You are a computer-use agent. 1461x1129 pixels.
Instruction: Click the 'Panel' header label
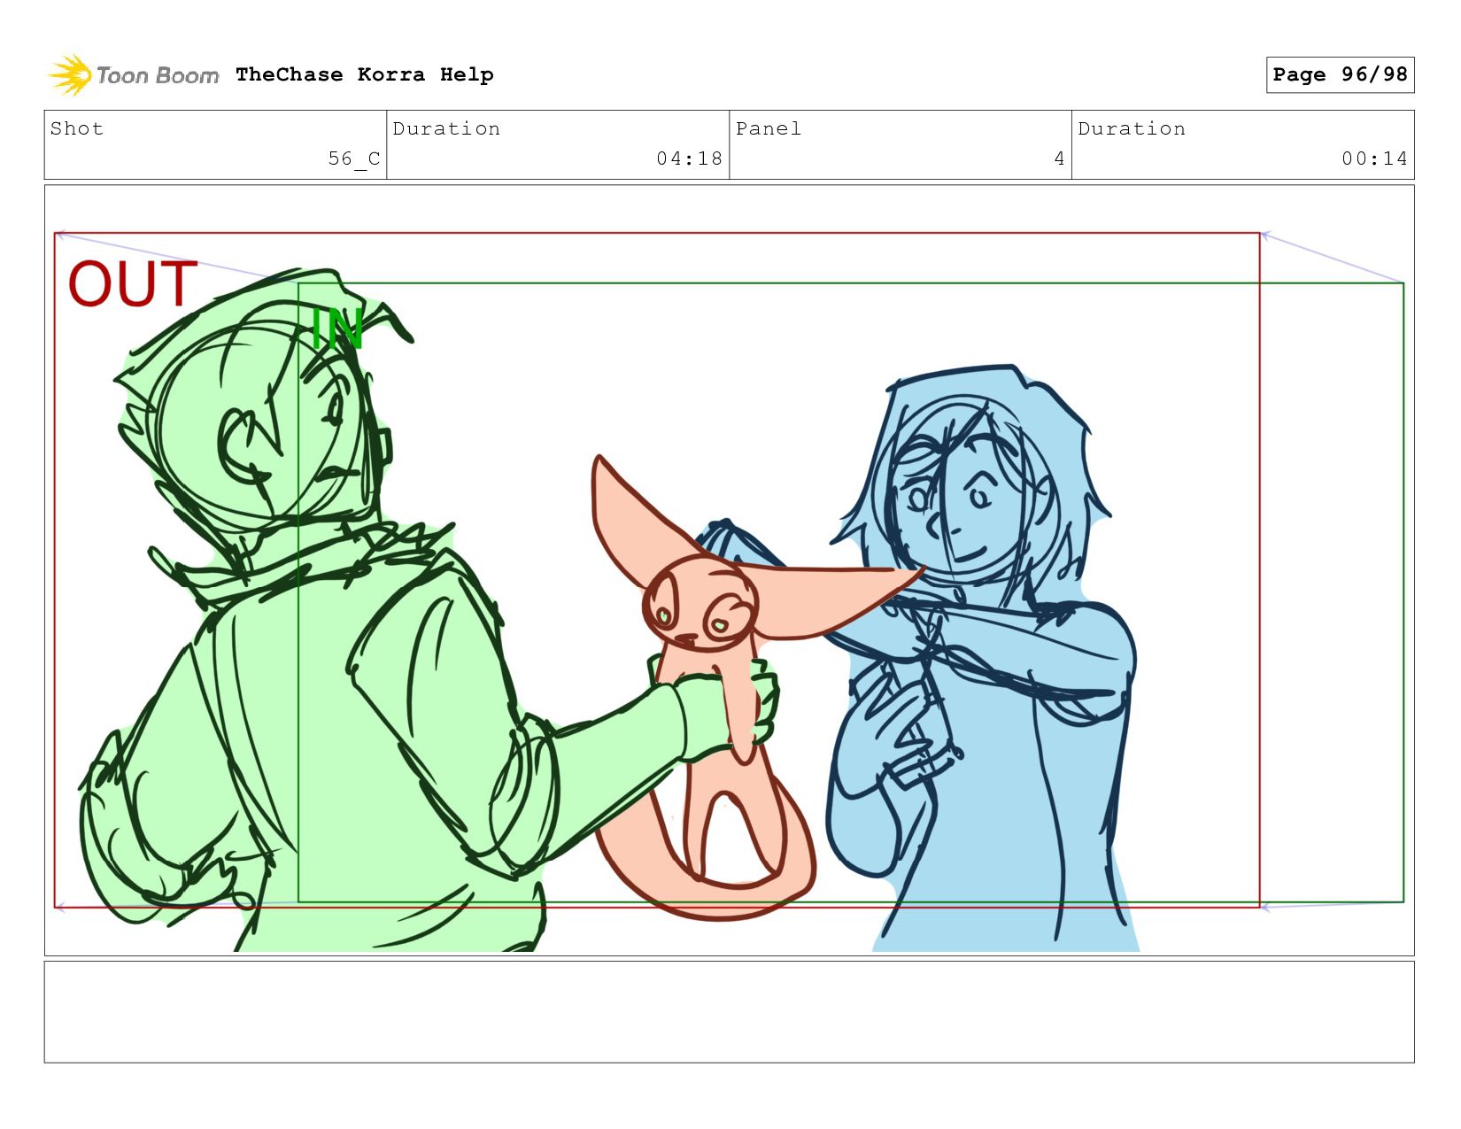click(x=769, y=128)
